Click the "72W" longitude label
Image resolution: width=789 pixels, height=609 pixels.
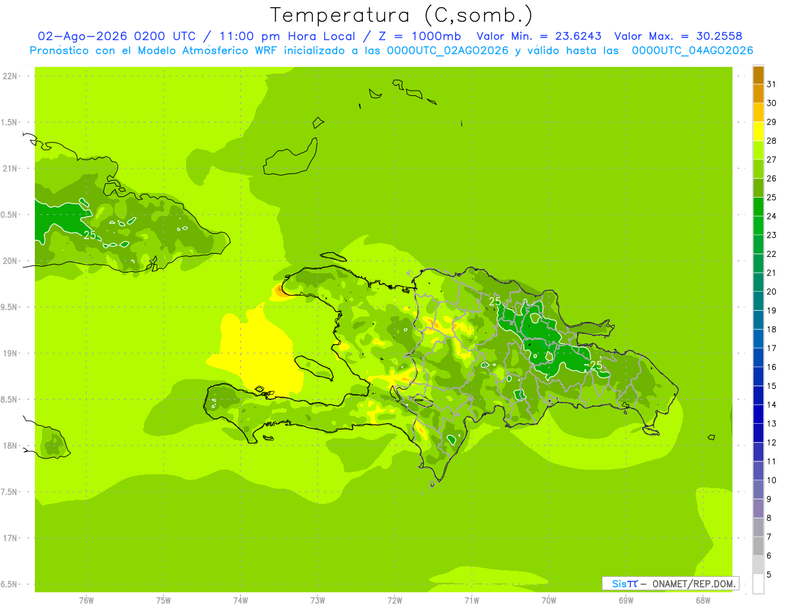[x=394, y=600]
